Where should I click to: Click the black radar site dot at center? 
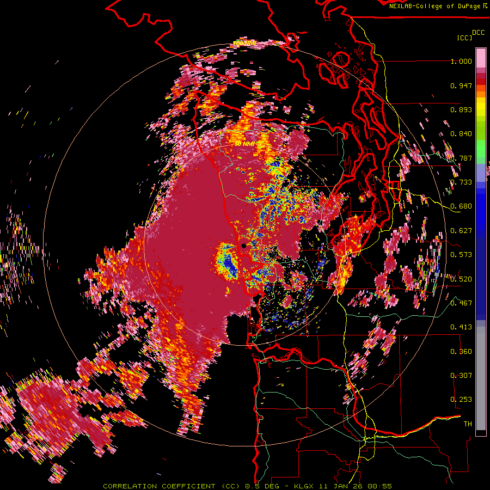click(x=244, y=246)
